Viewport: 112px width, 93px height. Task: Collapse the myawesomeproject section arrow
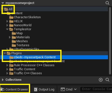3,3
